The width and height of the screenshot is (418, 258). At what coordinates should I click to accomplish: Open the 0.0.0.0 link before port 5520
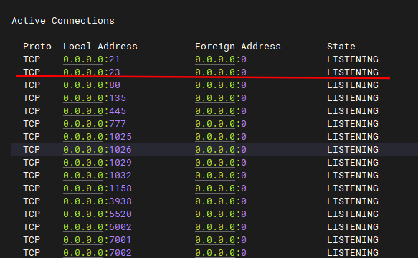83,214
